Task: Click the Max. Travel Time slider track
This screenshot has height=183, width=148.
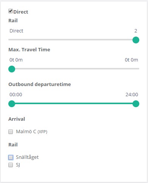Action: coord(74,69)
